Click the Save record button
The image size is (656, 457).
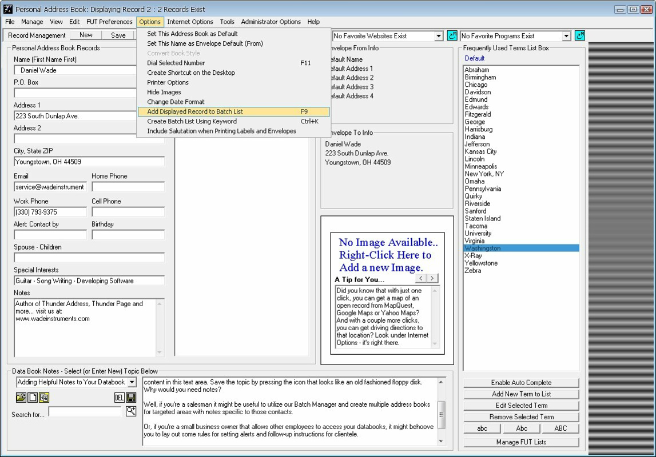click(x=118, y=35)
